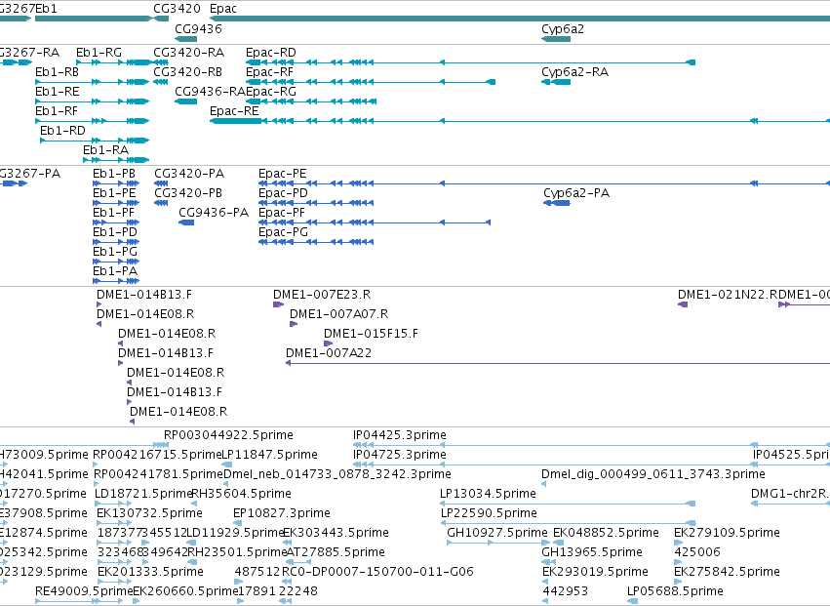
Task: Open EST label EK275842.5prime
Action: point(727,572)
